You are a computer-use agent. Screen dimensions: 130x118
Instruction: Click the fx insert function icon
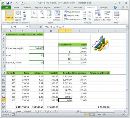[41, 27]
